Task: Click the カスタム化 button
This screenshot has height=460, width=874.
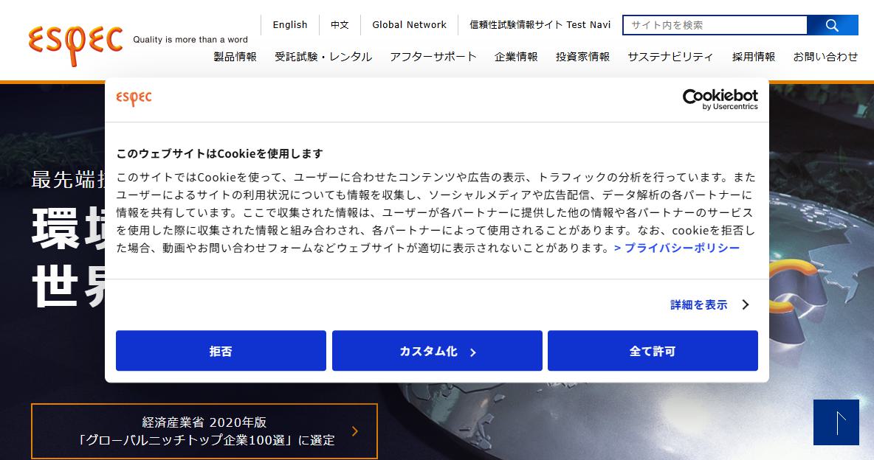Action: pos(437,351)
